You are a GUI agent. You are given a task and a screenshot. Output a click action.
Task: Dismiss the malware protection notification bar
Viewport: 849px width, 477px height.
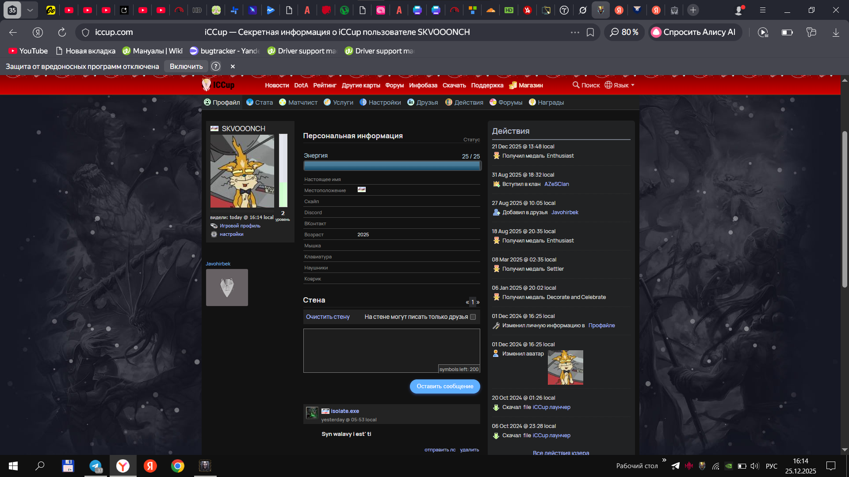(233, 66)
